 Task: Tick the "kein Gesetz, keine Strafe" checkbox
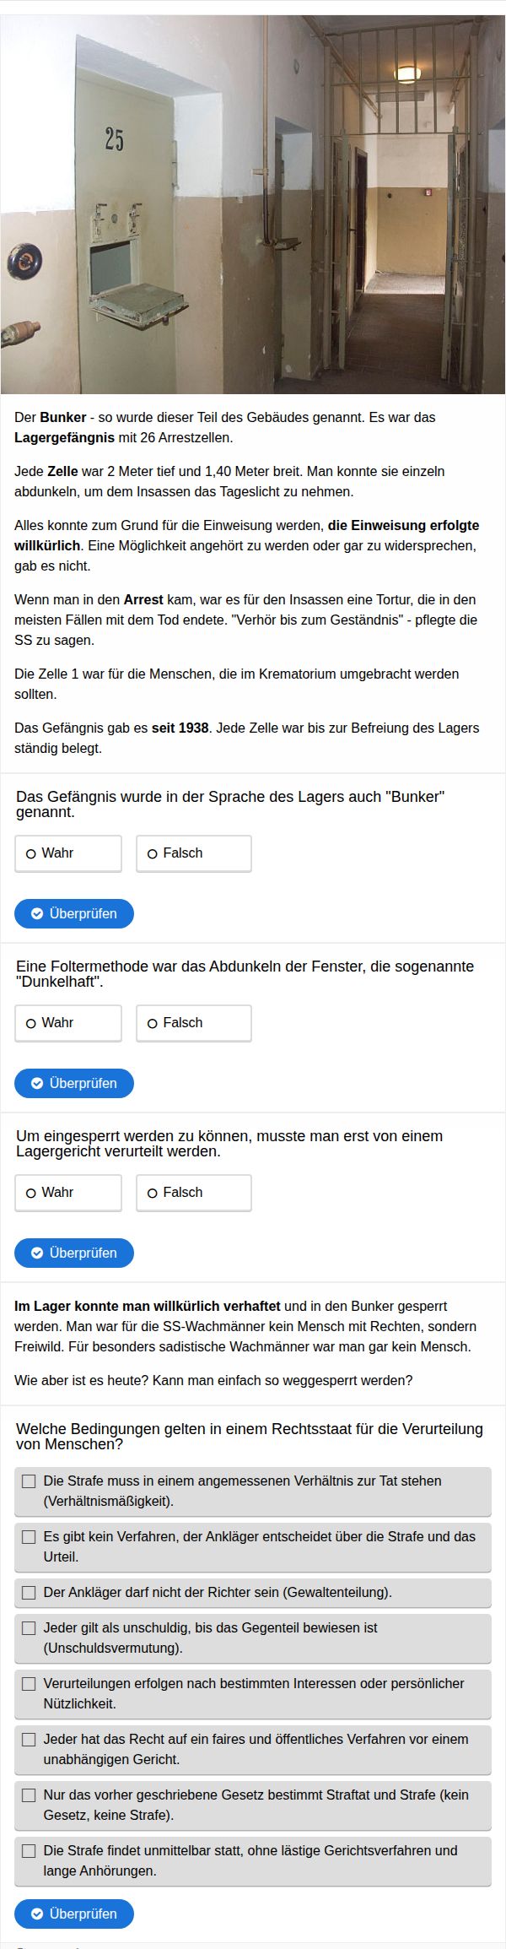pyautogui.click(x=29, y=1795)
